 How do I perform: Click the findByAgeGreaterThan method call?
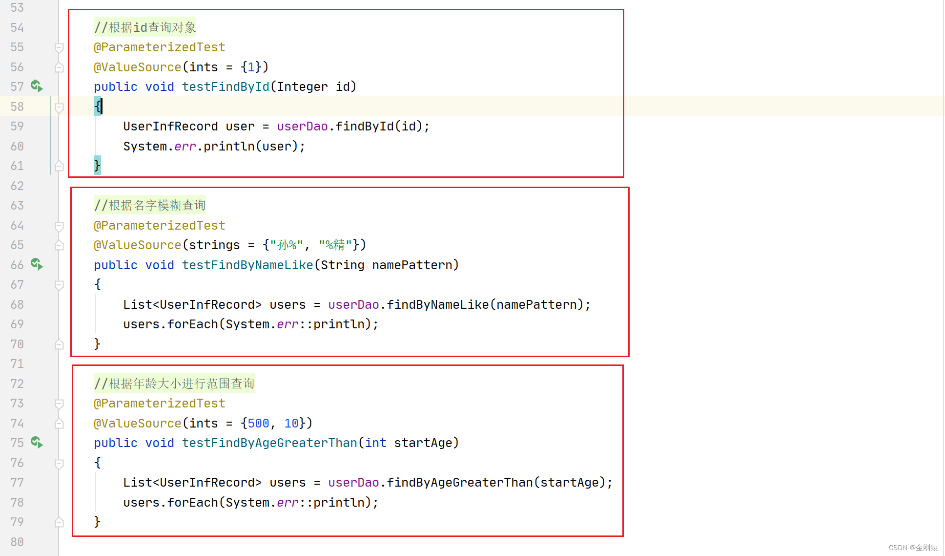(459, 483)
